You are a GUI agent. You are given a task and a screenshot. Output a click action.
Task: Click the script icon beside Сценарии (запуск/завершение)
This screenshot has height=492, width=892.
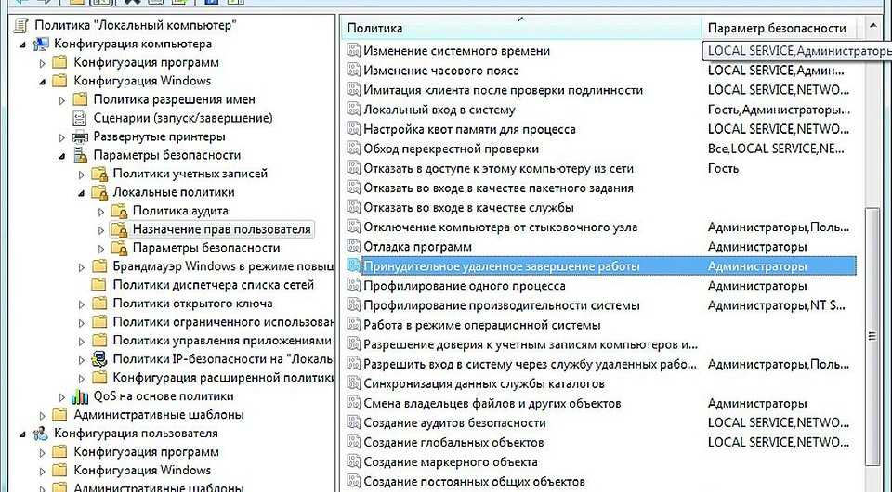pos(79,118)
